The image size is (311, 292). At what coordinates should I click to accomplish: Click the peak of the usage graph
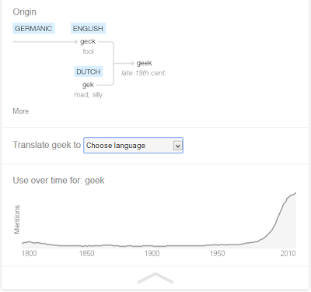tap(295, 193)
